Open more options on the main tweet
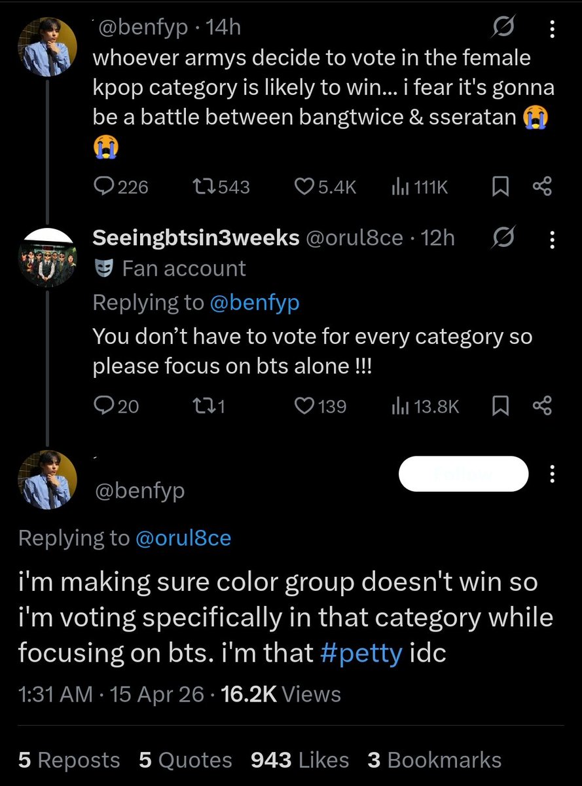582x786 pixels. [551, 473]
